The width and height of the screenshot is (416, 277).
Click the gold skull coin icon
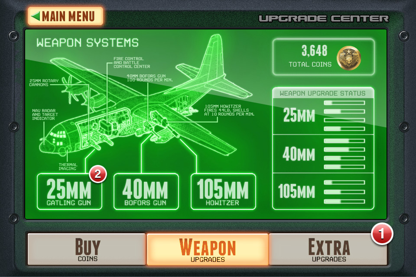click(348, 58)
